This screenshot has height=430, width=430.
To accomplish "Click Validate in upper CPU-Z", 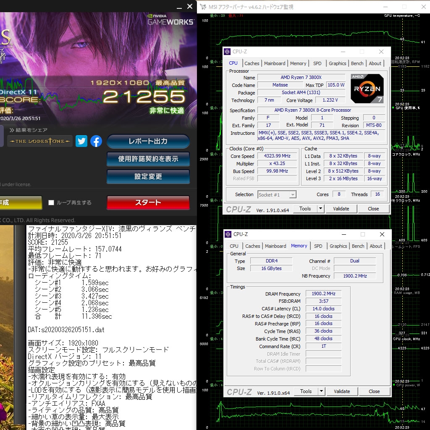I will 341,209.
